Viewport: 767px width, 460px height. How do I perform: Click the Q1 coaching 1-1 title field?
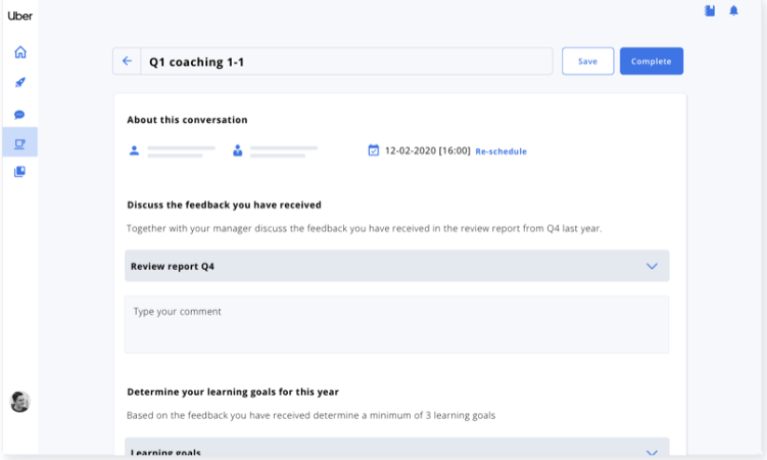click(x=345, y=61)
